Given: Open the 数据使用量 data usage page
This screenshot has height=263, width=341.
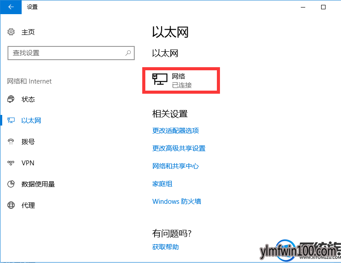Looking at the screenshot, I should pos(38,184).
